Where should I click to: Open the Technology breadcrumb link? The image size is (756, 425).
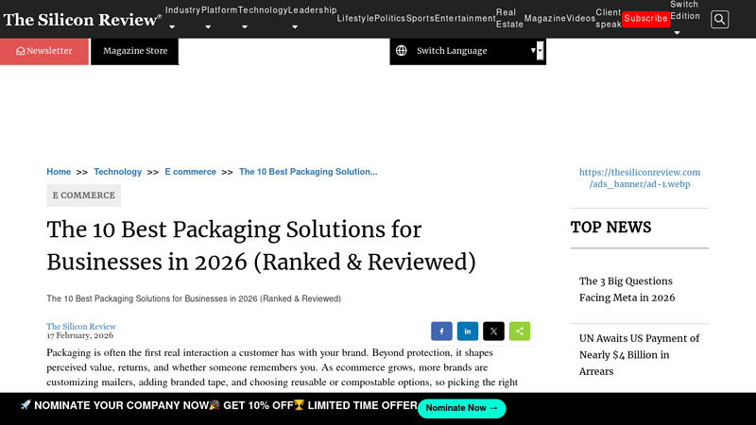point(117,172)
